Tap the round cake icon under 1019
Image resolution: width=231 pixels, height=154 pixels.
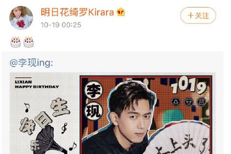[201, 102]
